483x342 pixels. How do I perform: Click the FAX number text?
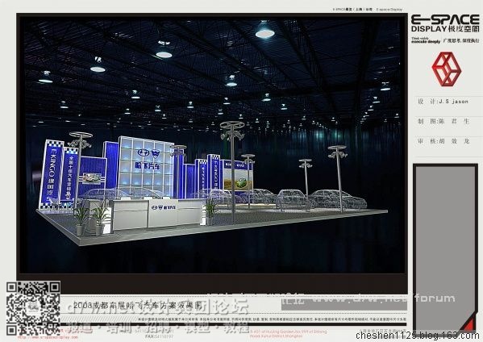coord(159,336)
